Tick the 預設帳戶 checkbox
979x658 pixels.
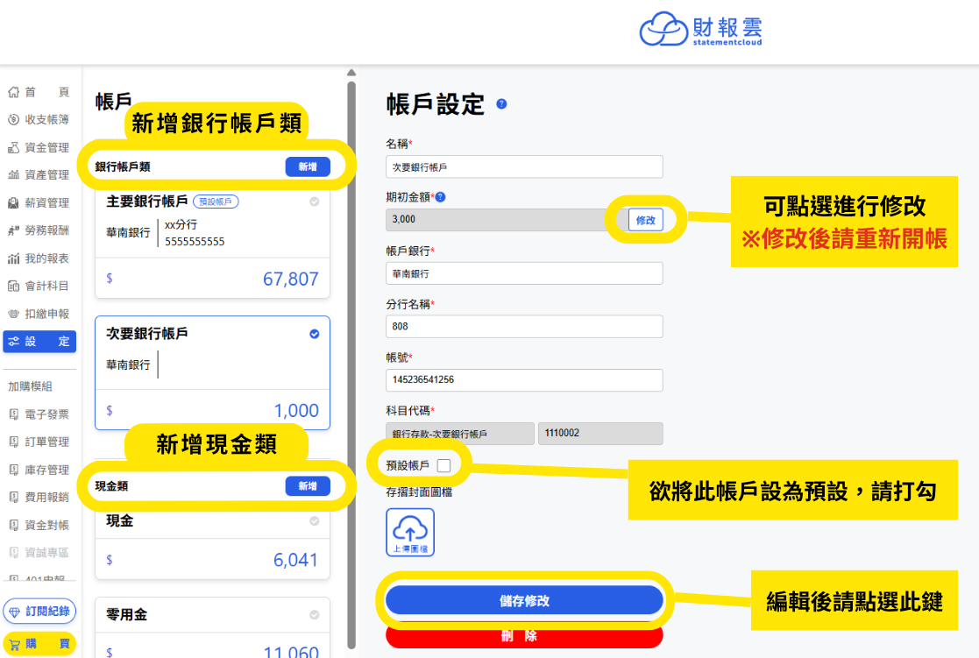point(443,465)
